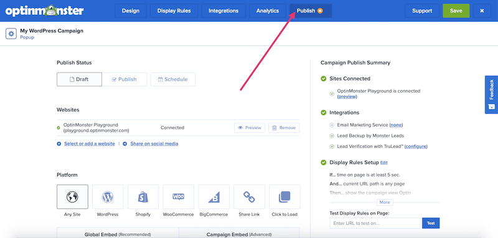Click the share icon beside Share on social media
The width and height of the screenshot is (498, 238).
pyautogui.click(x=125, y=144)
